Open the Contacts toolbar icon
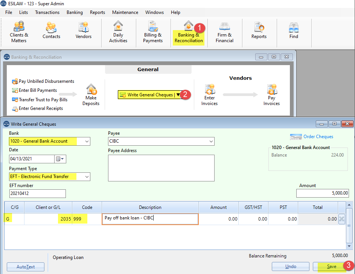Viewport: 355px width, 274px height. point(51,30)
